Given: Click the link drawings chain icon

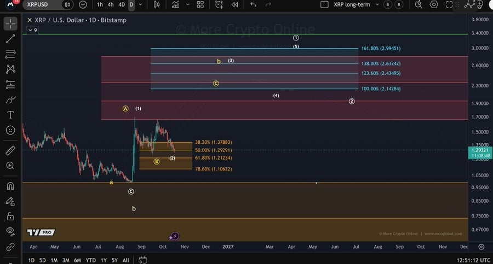Looking at the screenshot, I should tap(10, 247).
